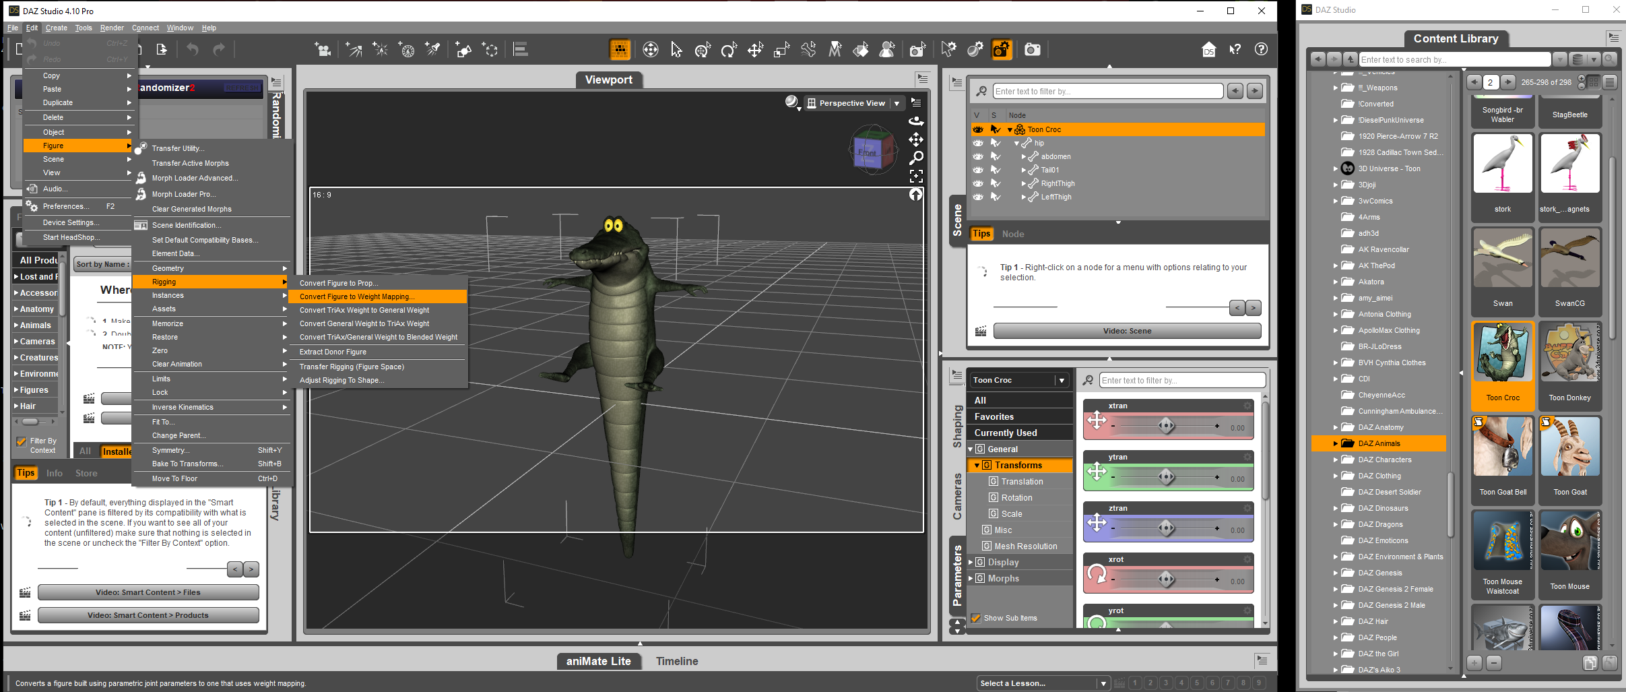This screenshot has height=692, width=1626.
Task: Click next tip arrow in Scene tips
Action: tap(1253, 308)
